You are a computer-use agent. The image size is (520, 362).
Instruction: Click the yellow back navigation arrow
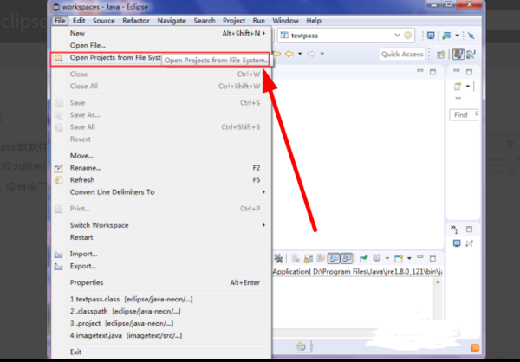[289, 54]
